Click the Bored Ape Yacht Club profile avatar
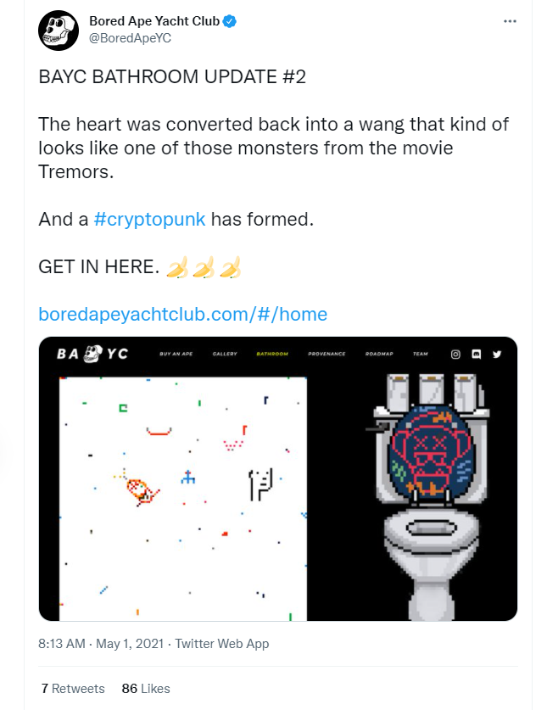547x710 pixels. click(59, 30)
